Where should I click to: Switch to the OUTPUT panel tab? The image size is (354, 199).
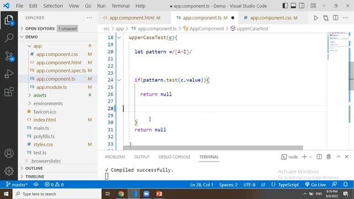click(142, 157)
